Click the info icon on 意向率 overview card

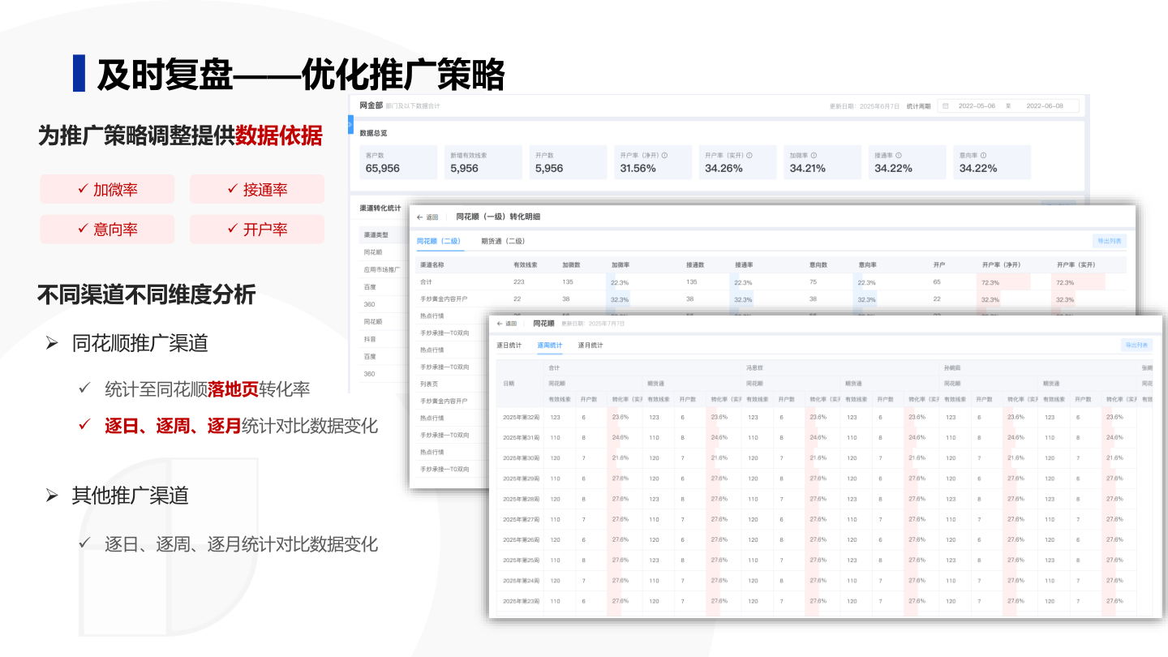(983, 155)
